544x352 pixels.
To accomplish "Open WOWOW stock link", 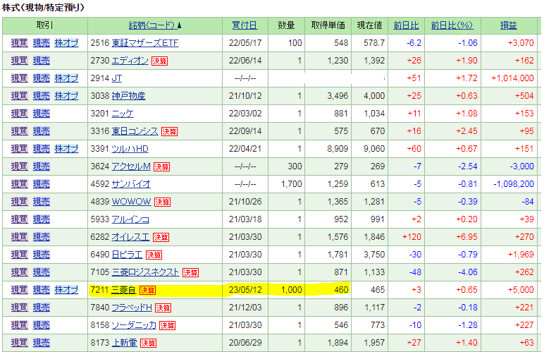I will (x=131, y=202).
